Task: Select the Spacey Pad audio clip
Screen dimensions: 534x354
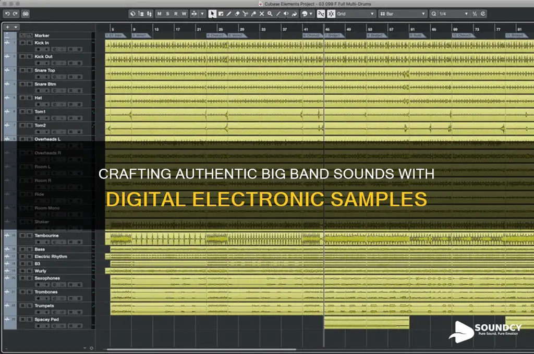Action: pyautogui.click(x=367, y=322)
